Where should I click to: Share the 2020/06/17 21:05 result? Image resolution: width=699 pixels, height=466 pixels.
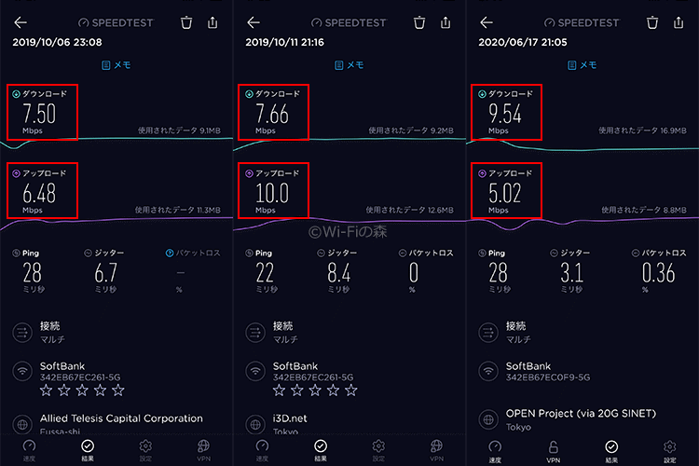678,22
